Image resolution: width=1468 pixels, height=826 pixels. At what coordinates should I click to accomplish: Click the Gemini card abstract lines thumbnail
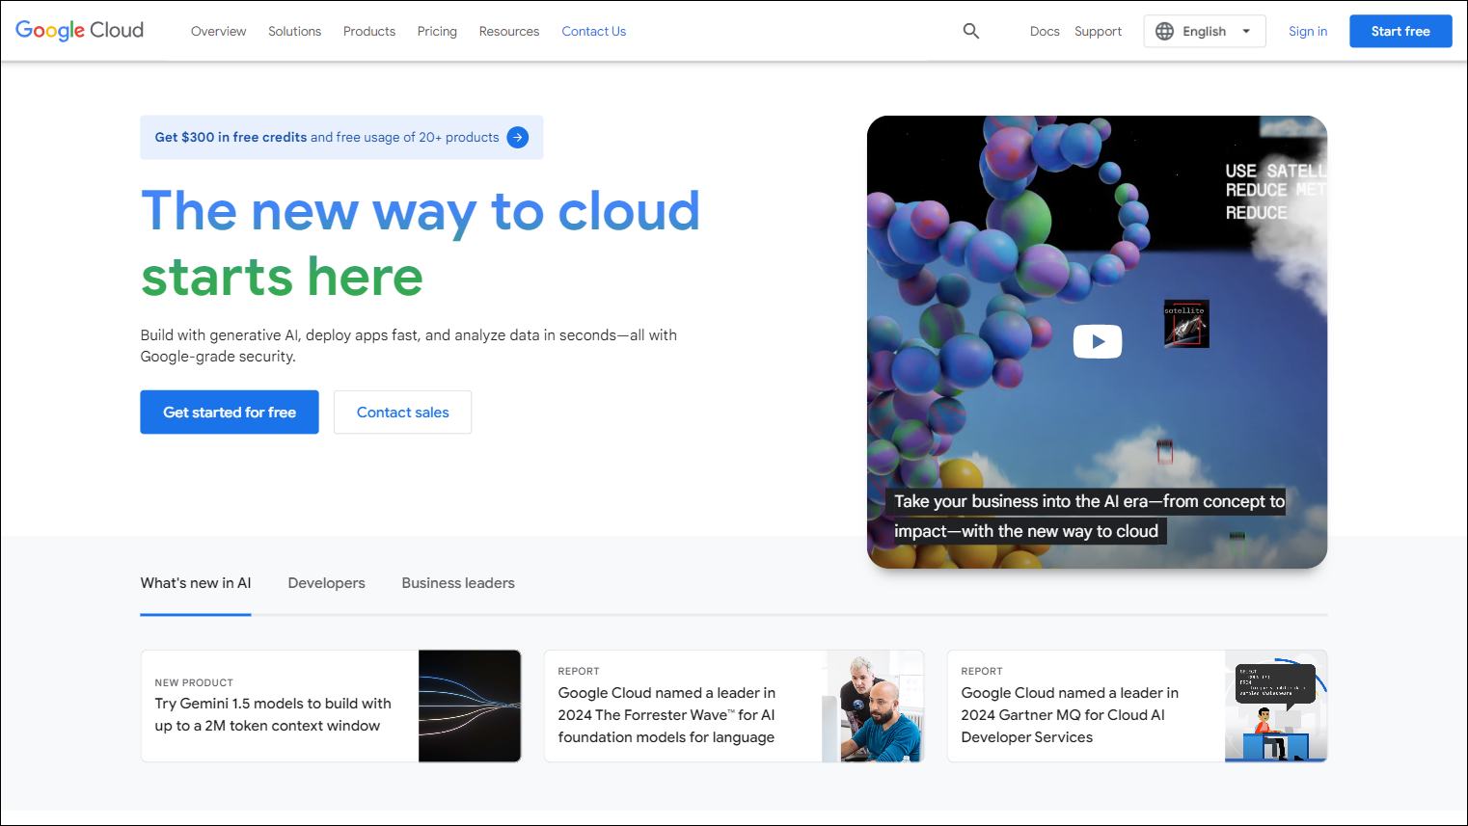pos(470,706)
